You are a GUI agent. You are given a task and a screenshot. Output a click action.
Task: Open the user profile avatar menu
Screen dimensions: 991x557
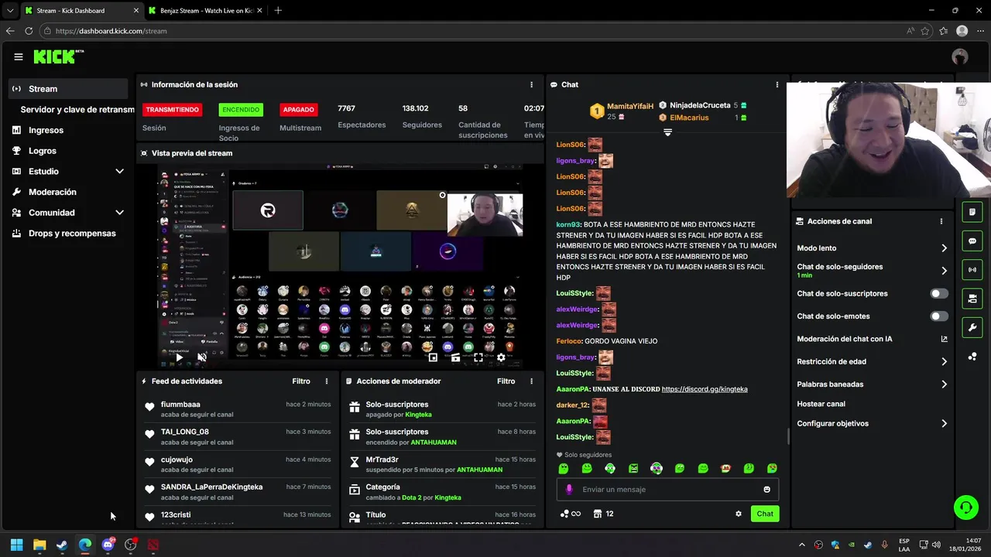coord(960,56)
